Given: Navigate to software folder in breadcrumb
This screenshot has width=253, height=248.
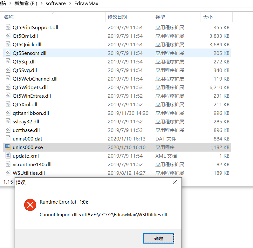Looking at the screenshot, I should pyautogui.click(x=56, y=3).
